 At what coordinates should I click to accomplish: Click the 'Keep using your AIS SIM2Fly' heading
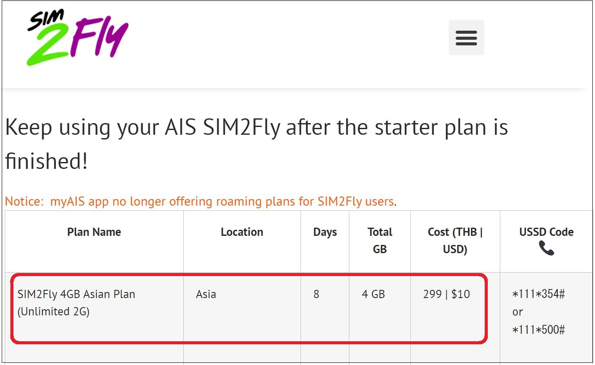pos(256,127)
